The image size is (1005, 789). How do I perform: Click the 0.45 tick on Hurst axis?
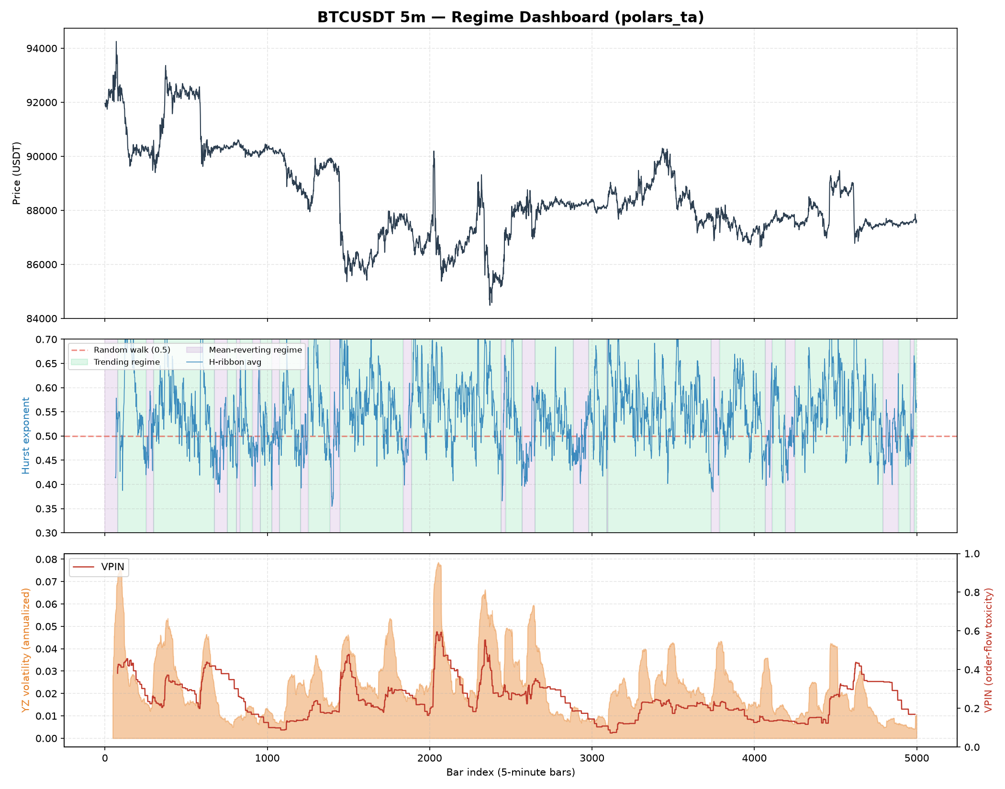(x=46, y=461)
